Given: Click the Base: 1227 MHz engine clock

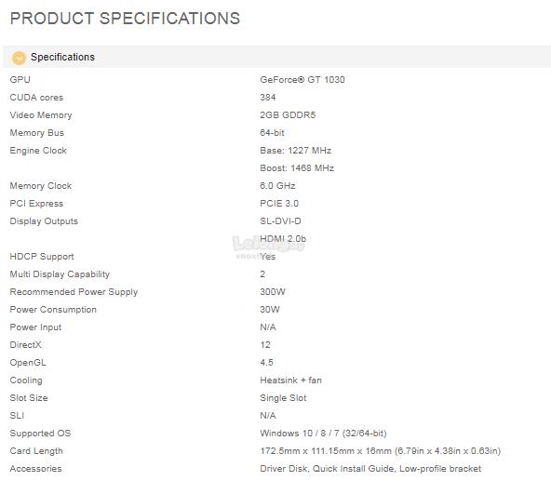Looking at the screenshot, I should (296, 151).
